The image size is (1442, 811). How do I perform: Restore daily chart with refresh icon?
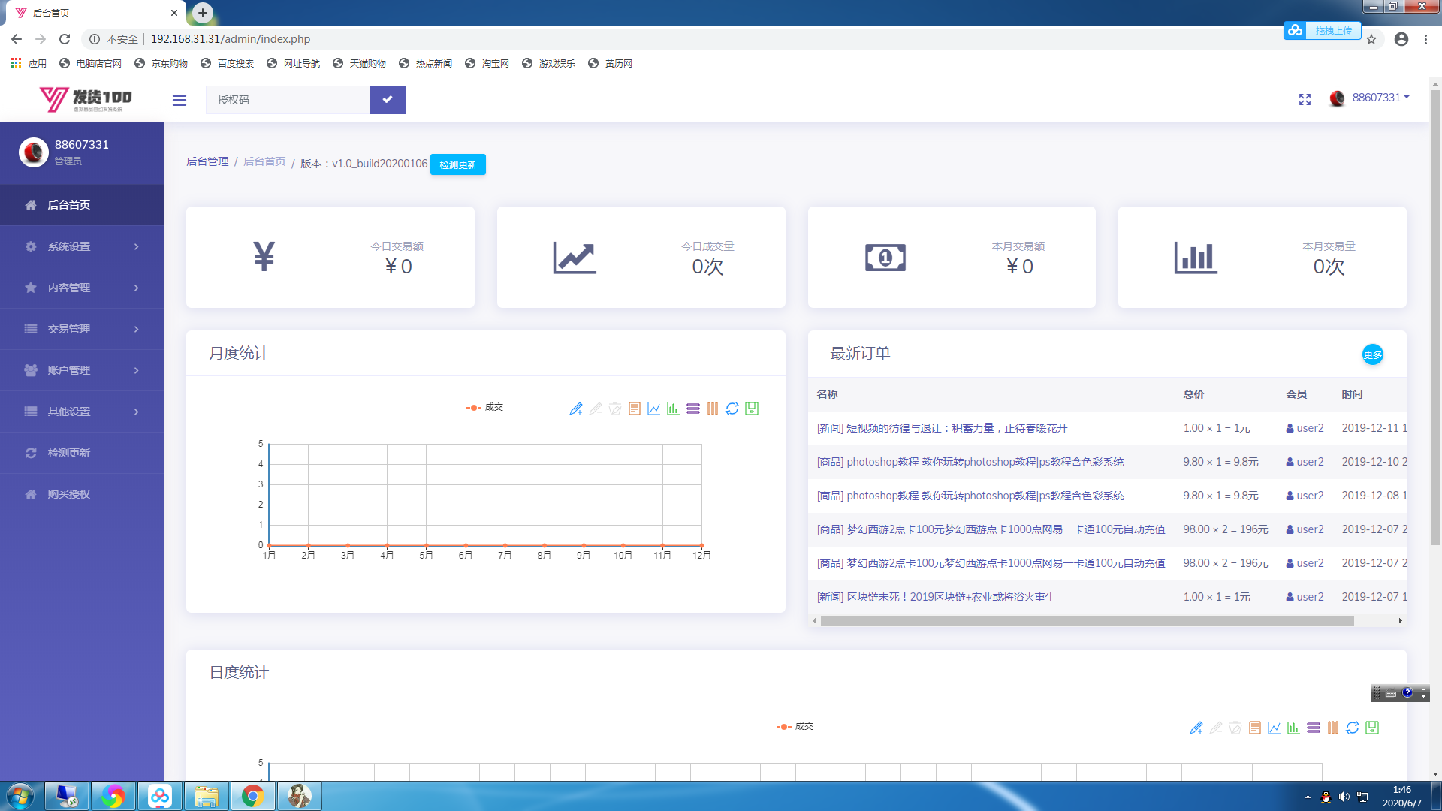1353,728
